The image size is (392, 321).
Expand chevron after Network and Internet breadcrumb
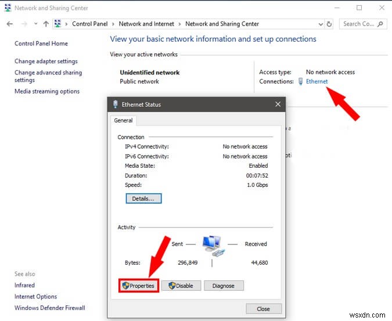click(x=180, y=24)
